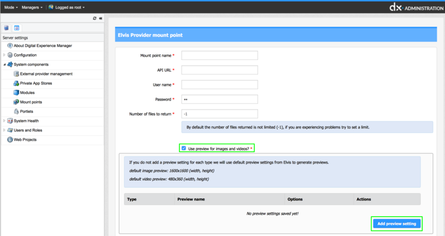This screenshot has height=236, width=445.
Task: Click the dx Administration logo
Action: pyautogui.click(x=416, y=7)
